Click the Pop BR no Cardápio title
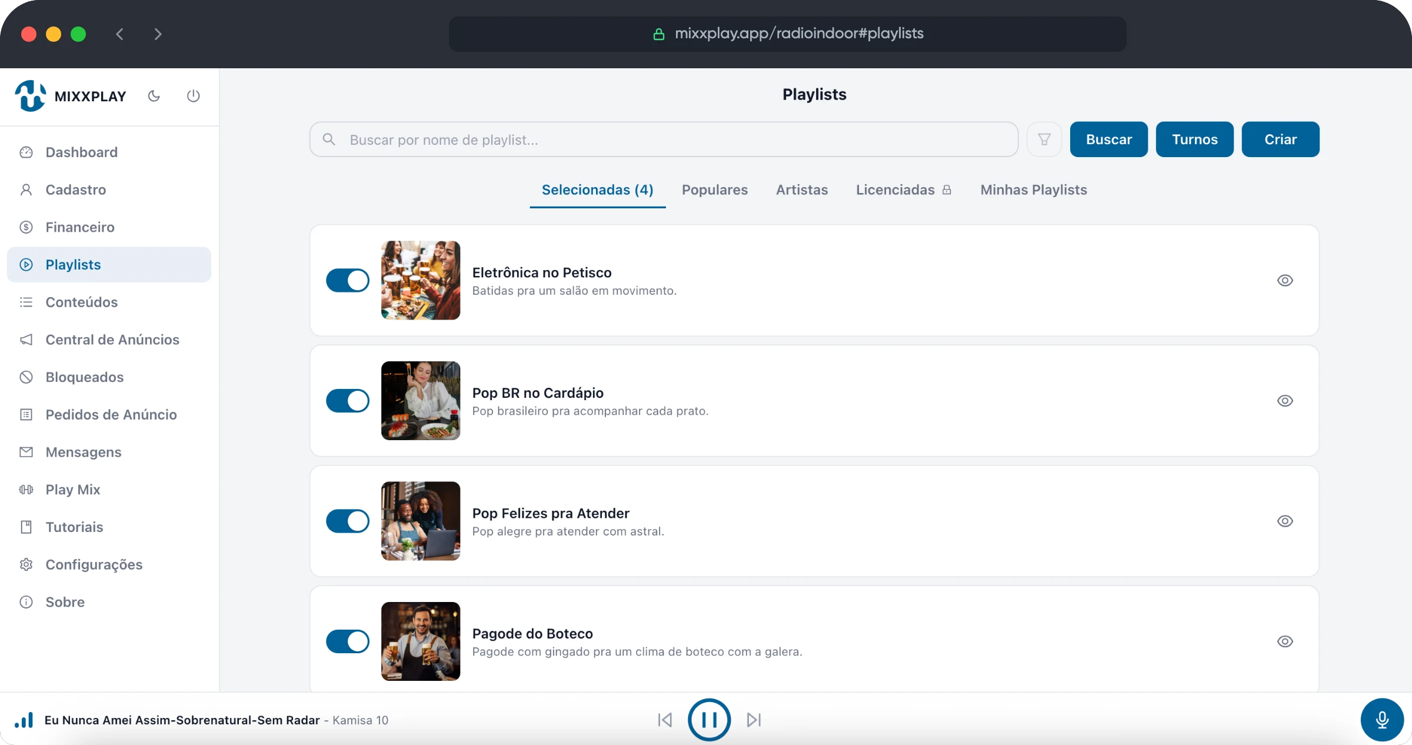1412x745 pixels. click(538, 393)
